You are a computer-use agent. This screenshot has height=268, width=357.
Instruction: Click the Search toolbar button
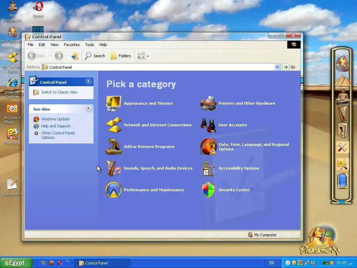click(95, 56)
